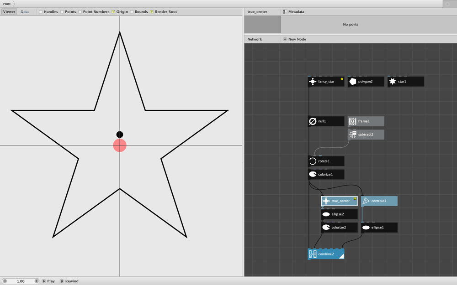Image resolution: width=457 pixels, height=285 pixels.
Task: Turn on Point Numbers display
Action: pyautogui.click(x=80, y=12)
